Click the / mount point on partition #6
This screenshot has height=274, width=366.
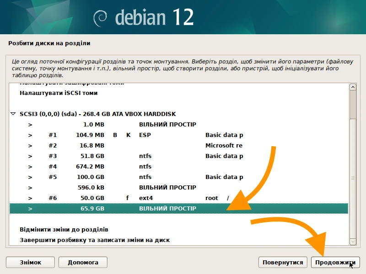[228, 198]
